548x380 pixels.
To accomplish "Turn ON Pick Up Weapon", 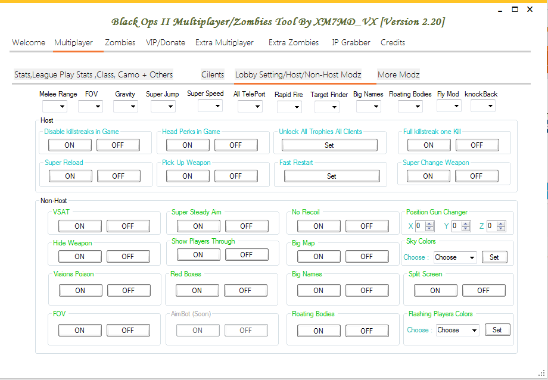I will pyautogui.click(x=188, y=176).
